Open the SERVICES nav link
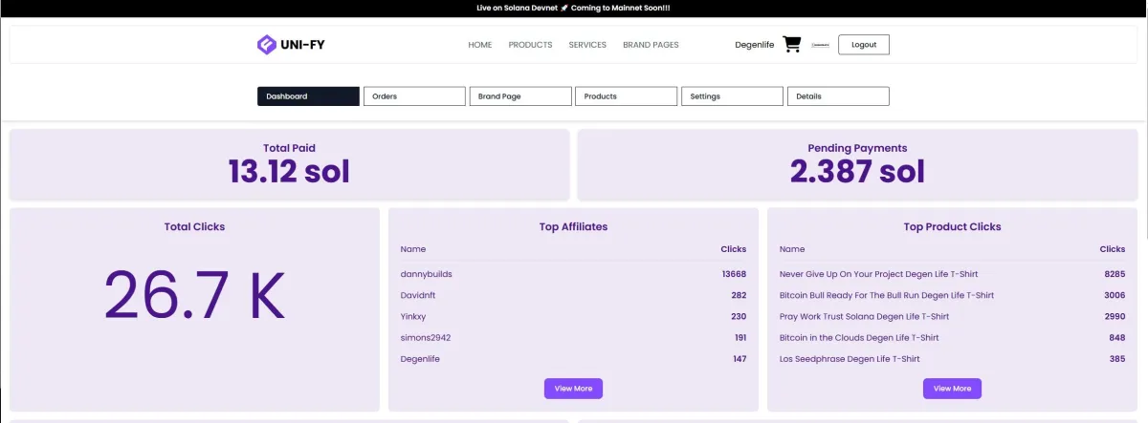This screenshot has width=1148, height=423. click(x=587, y=45)
